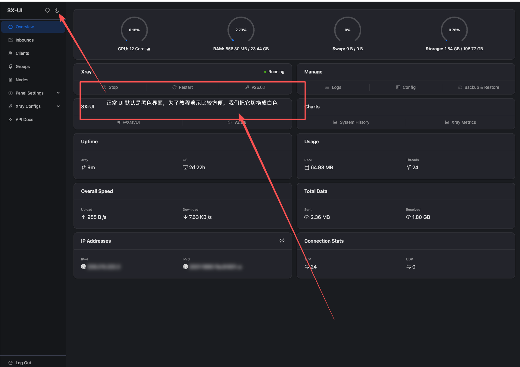Open API Docs page

33,120
